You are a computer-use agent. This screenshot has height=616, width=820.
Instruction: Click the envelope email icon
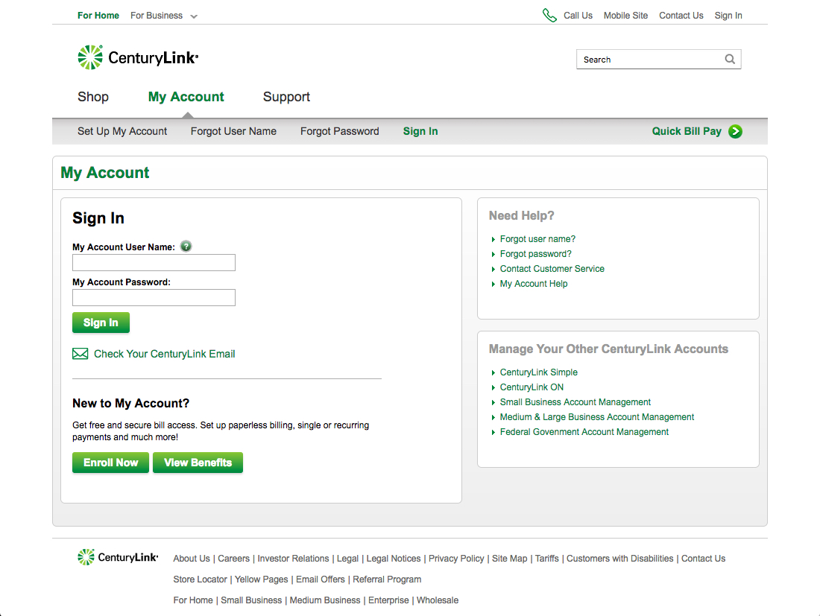(81, 354)
